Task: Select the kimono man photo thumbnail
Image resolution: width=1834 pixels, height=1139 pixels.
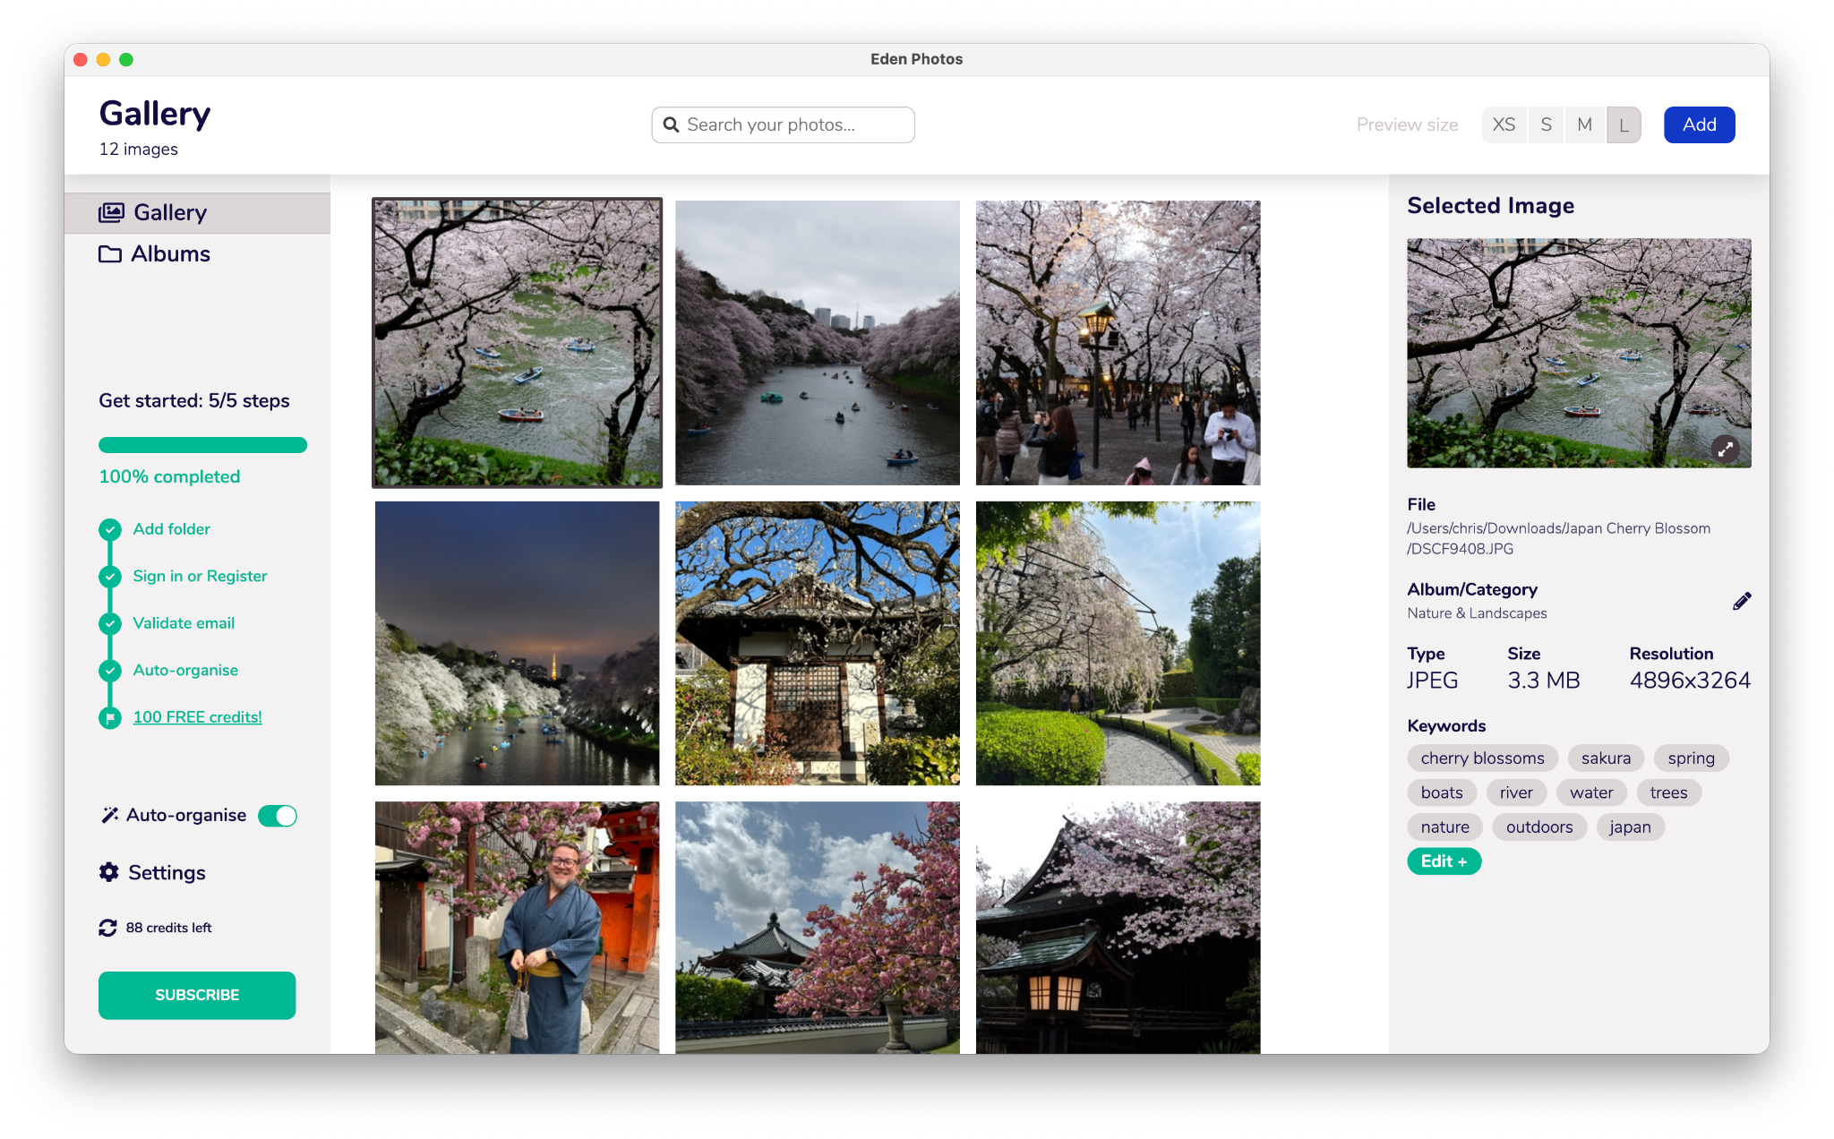Action: pyautogui.click(x=517, y=927)
